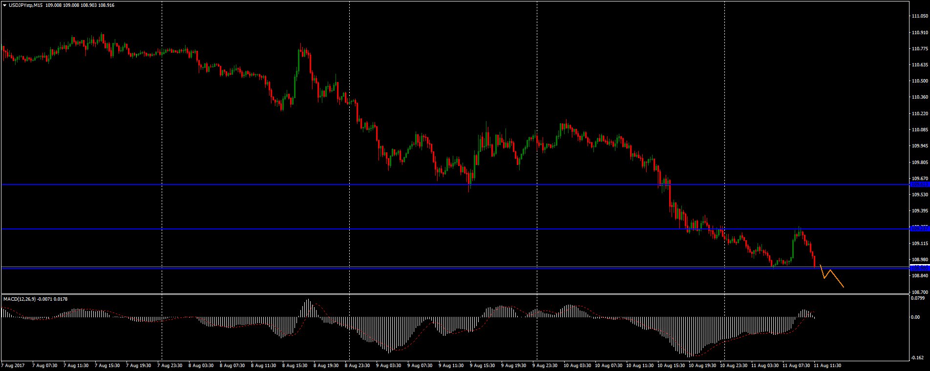The image size is (930, 371).
Task: Click the 109.613 price label tag
Action: pyautogui.click(x=919, y=185)
